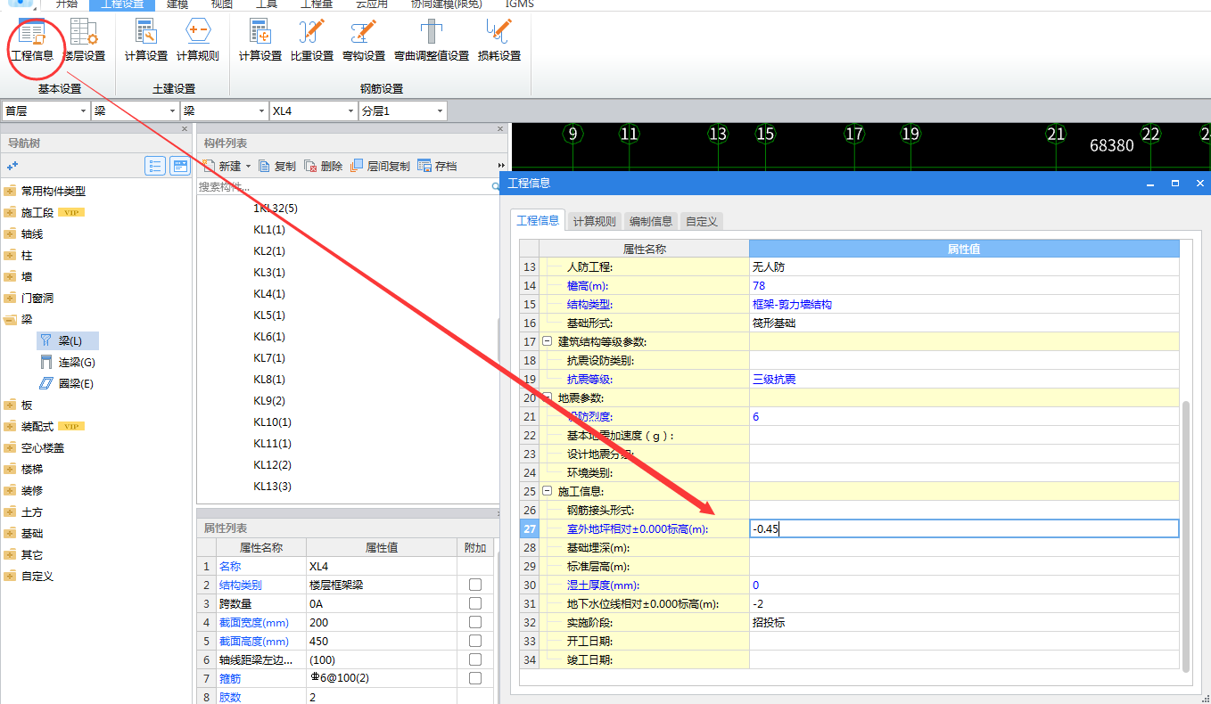Expand the 墙 tree node

click(10, 276)
